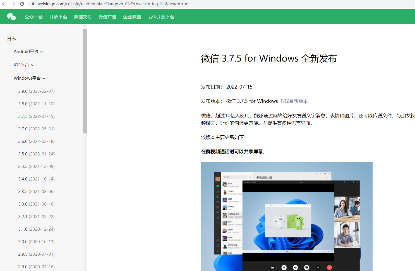Click the sidebar vertical scrollbar thumb
The width and height of the screenshot is (415, 271).
(x=85, y=81)
